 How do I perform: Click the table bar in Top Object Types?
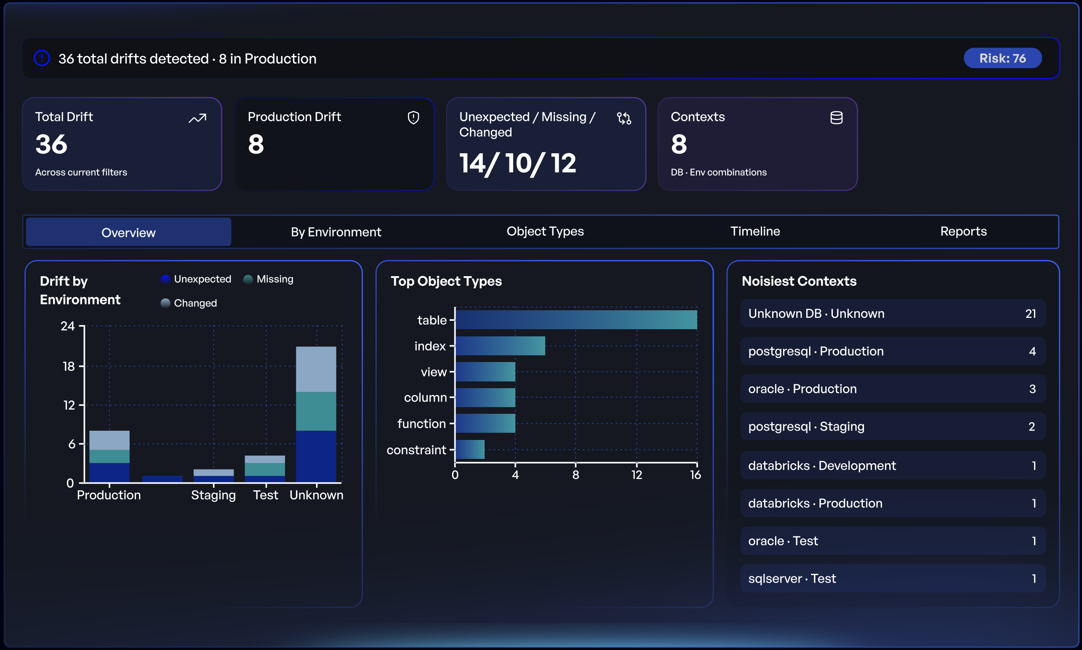[x=576, y=320]
